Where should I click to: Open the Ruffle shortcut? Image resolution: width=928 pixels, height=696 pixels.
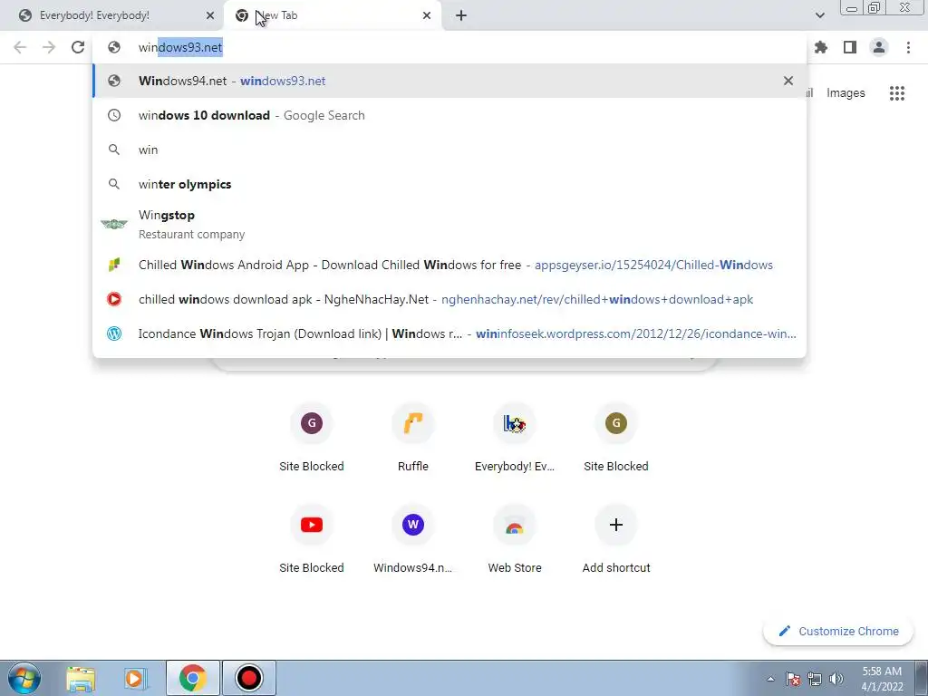pyautogui.click(x=412, y=438)
